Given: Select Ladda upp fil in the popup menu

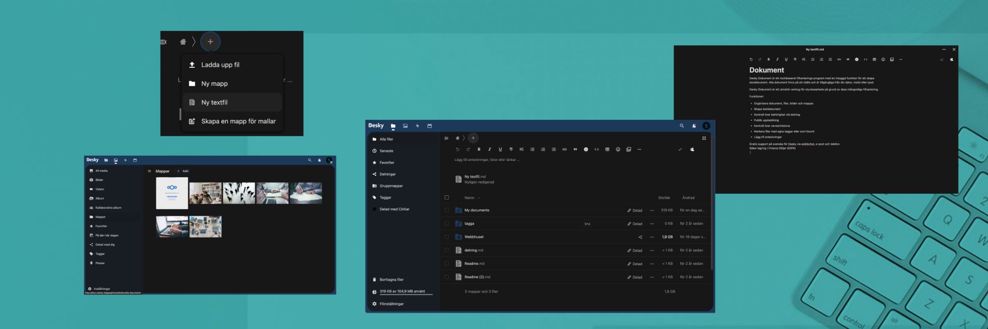Looking at the screenshot, I should 220,65.
